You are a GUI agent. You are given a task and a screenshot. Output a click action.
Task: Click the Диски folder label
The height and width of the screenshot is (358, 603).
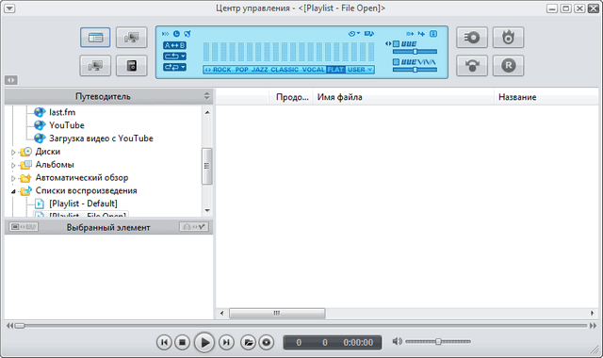click(x=48, y=152)
